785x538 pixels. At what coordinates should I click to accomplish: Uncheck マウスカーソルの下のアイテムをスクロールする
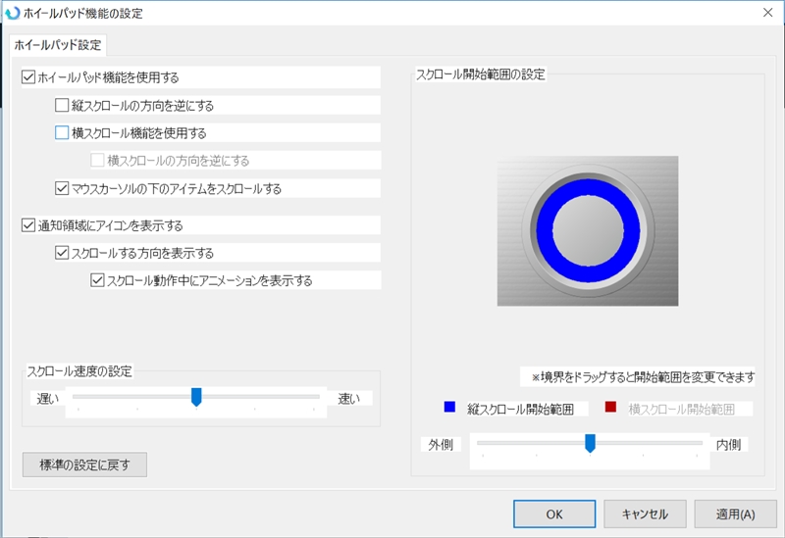(x=62, y=188)
